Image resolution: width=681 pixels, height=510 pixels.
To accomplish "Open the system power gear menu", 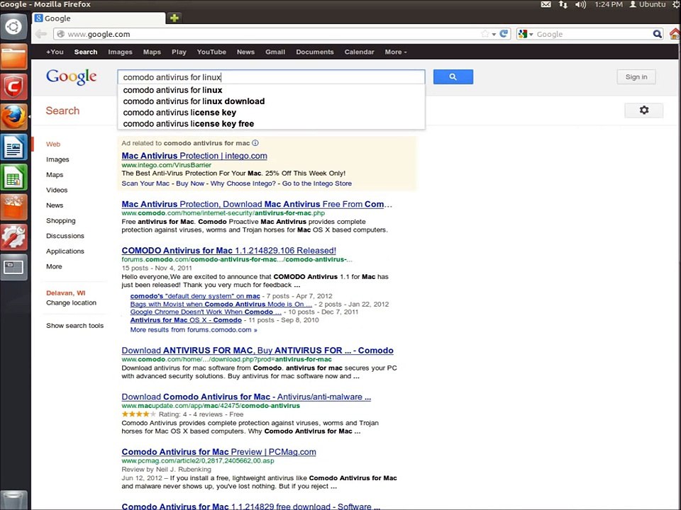I will [x=676, y=4].
